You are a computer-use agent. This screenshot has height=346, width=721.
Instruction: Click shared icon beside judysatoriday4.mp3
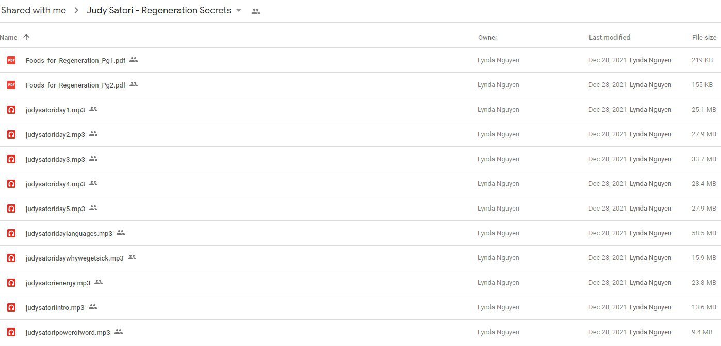pyautogui.click(x=93, y=183)
